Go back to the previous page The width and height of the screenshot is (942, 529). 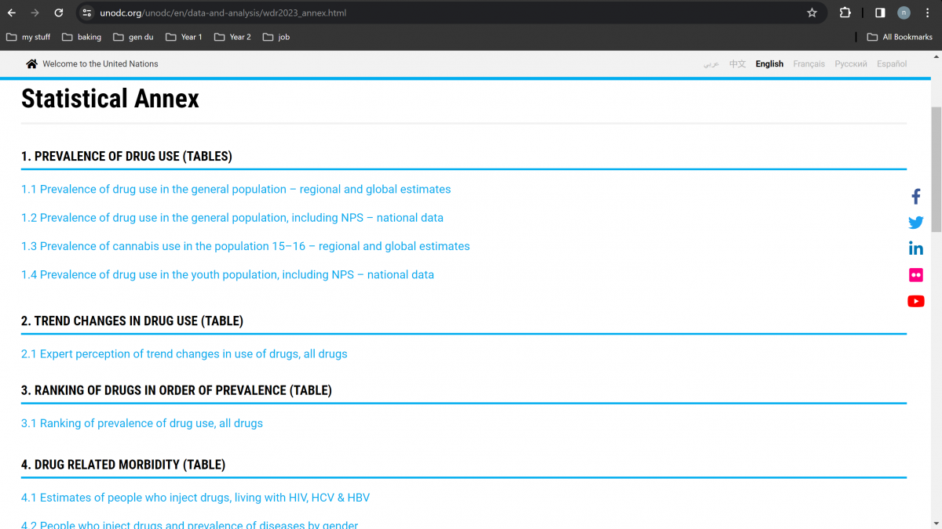(12, 13)
